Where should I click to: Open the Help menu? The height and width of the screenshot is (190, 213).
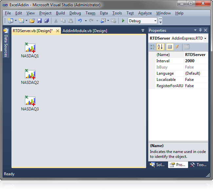point(179,13)
